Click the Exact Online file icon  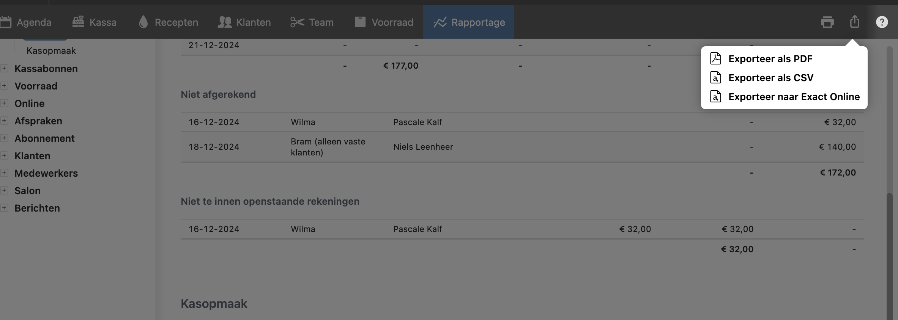(x=715, y=97)
